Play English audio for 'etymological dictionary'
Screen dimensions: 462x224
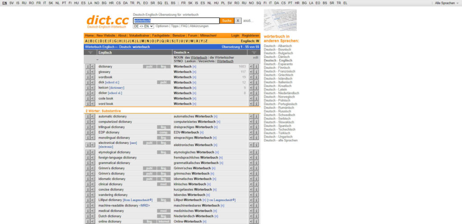92,152
